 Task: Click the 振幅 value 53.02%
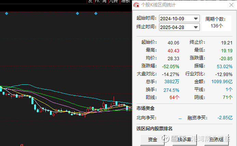click(x=224, y=66)
